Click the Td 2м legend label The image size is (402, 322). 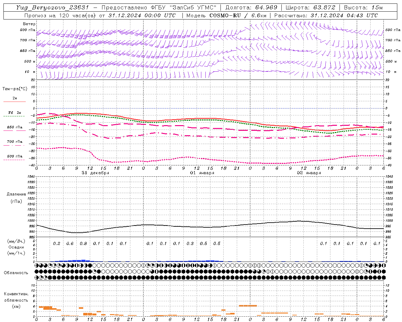[x=15, y=113]
